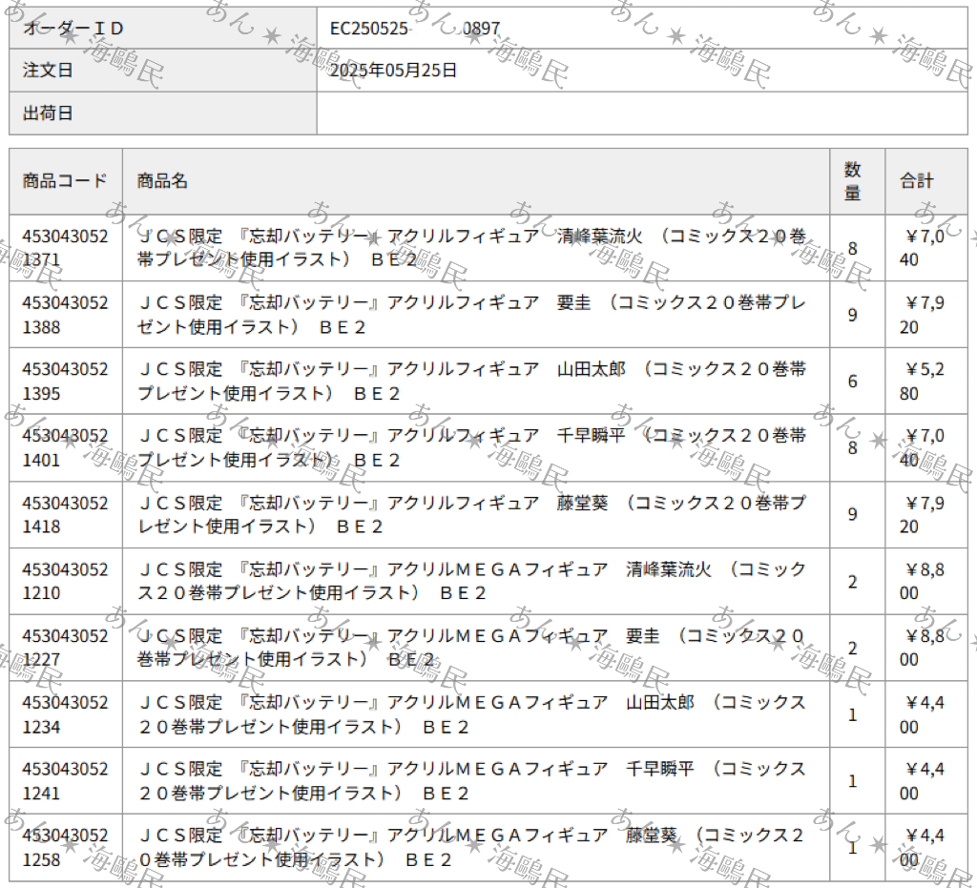Click total ¥7,920 in row 4530430521418

pos(923,514)
